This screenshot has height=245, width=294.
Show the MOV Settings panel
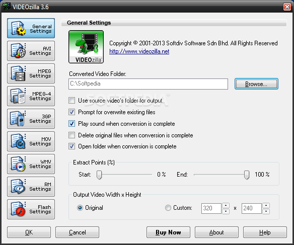31,141
